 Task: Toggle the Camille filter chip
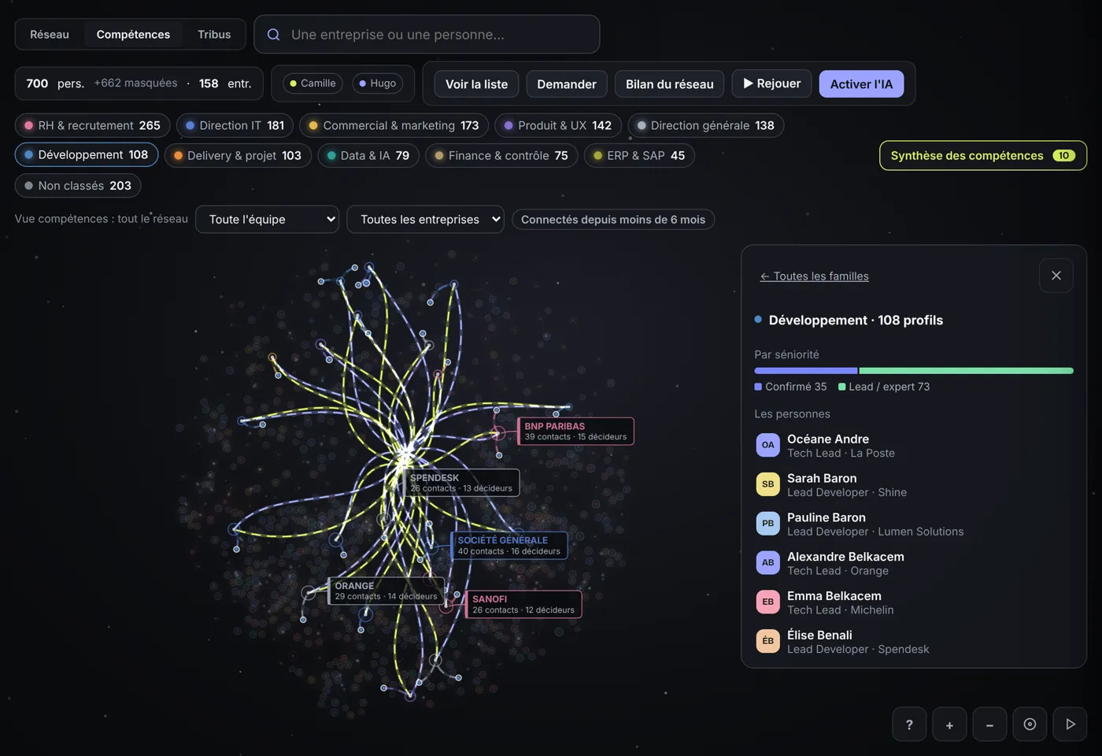[312, 83]
